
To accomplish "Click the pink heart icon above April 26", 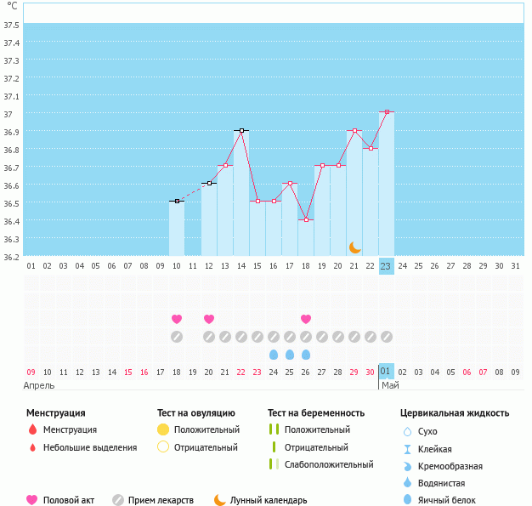I will tap(306, 319).
